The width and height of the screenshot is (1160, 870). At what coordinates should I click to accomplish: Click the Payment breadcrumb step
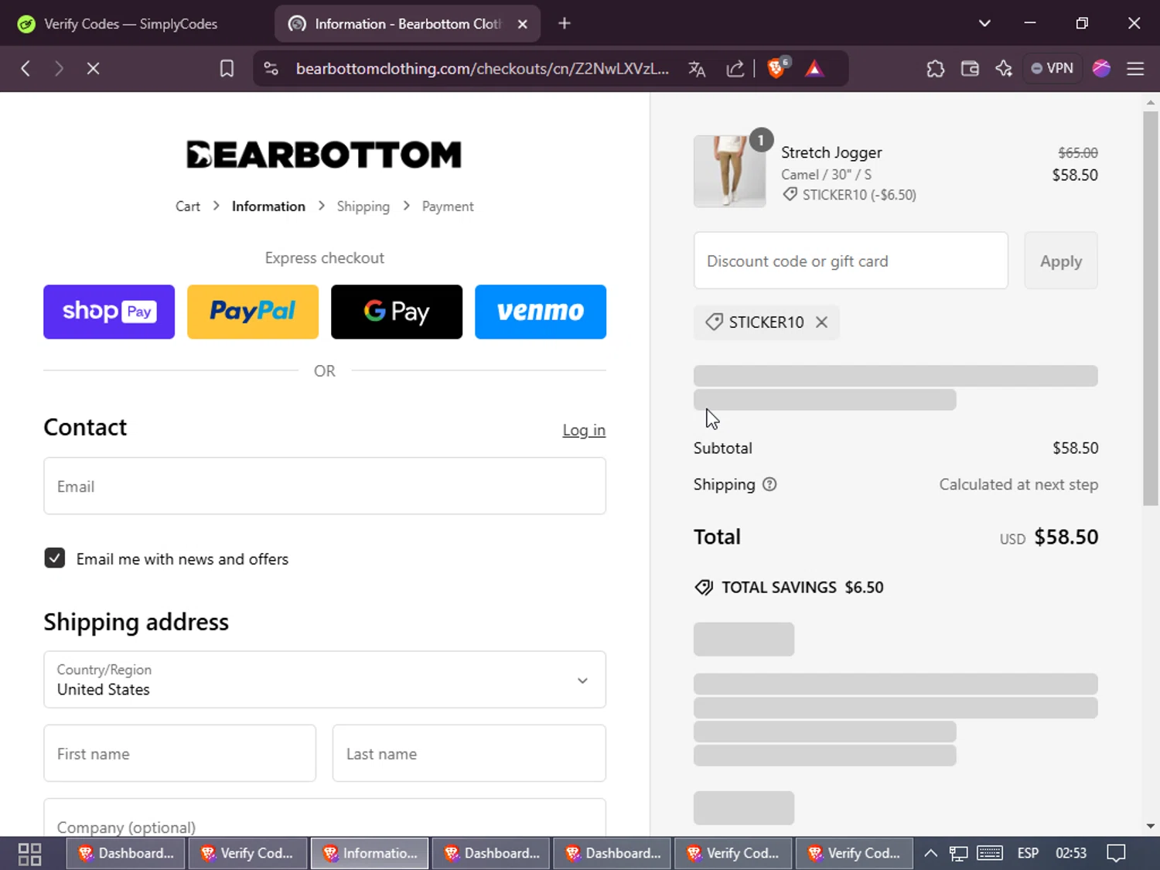click(448, 206)
